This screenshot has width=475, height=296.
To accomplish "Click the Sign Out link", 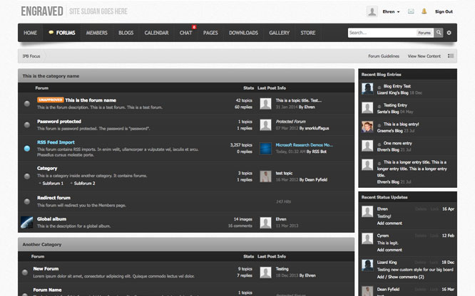I will 444,11.
